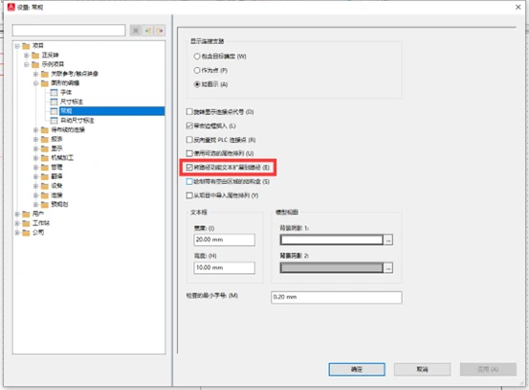
Task: Expand the 显示 tree node
Action: click(35, 149)
